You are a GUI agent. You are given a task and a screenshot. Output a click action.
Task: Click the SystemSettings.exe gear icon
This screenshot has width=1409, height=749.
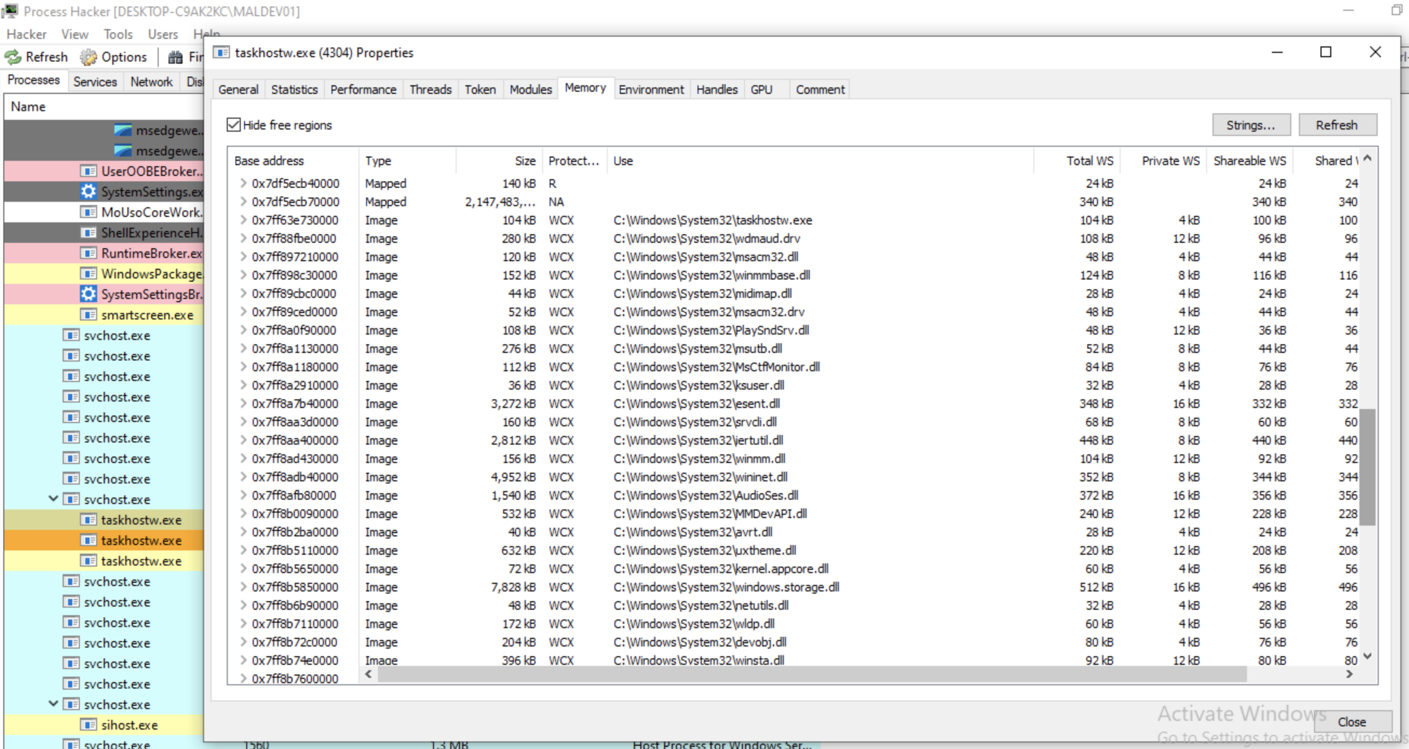[88, 192]
